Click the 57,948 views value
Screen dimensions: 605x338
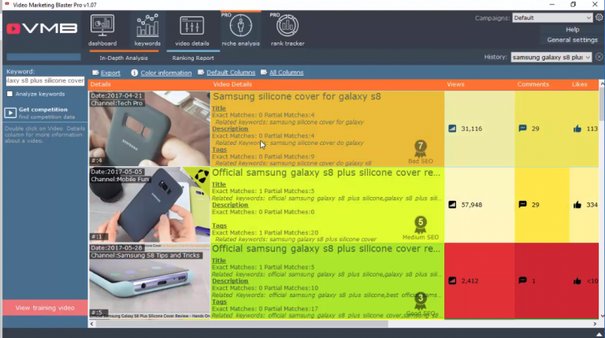point(472,205)
